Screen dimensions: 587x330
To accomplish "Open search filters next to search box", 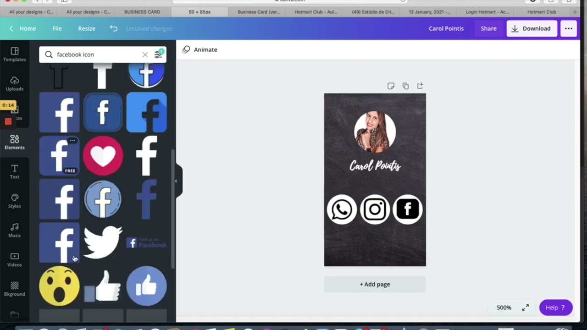I will [x=158, y=54].
